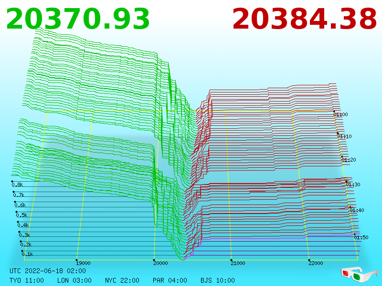Click the 0.3k depth axis label
The height and width of the screenshot is (286, 382).
click(x=25, y=235)
